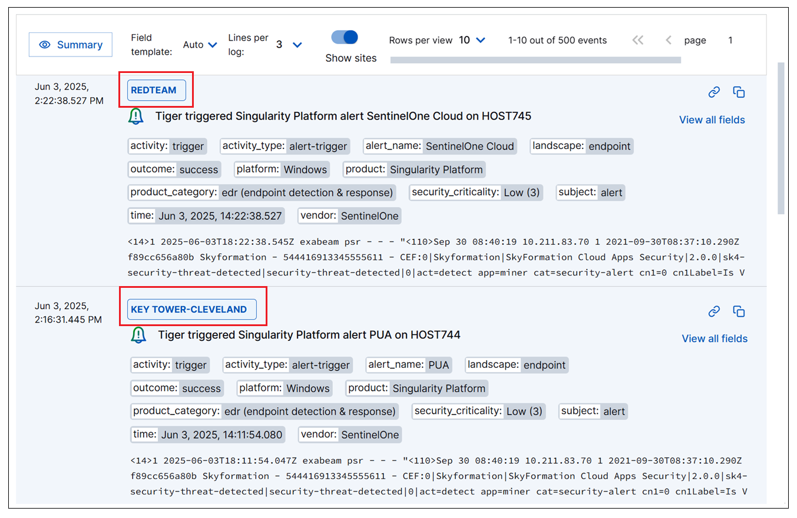Click the 2:16:31.445 PM timestamp
Image resolution: width=797 pixels, height=518 pixels.
coord(68,320)
